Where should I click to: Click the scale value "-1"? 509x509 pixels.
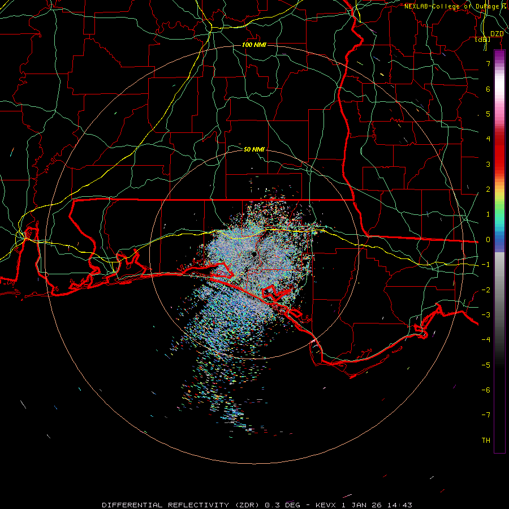(x=486, y=265)
